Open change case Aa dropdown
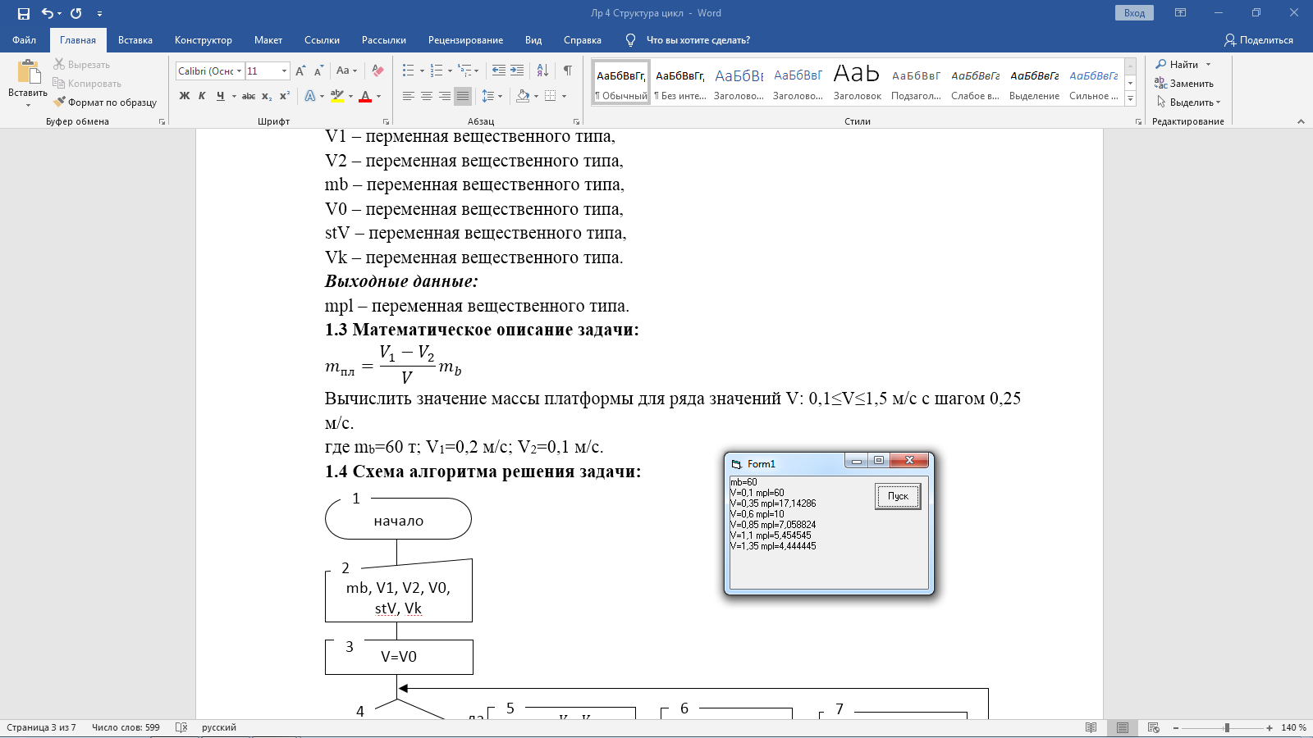Image resolution: width=1313 pixels, height=738 pixels. [346, 71]
